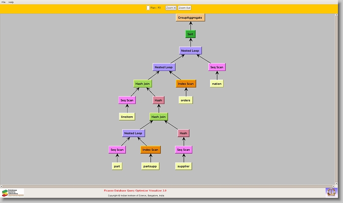Select the Seq Scan node above nation

[217, 67]
